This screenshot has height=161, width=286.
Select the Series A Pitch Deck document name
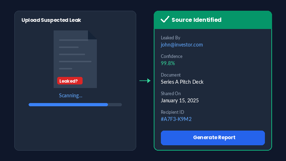tap(182, 82)
